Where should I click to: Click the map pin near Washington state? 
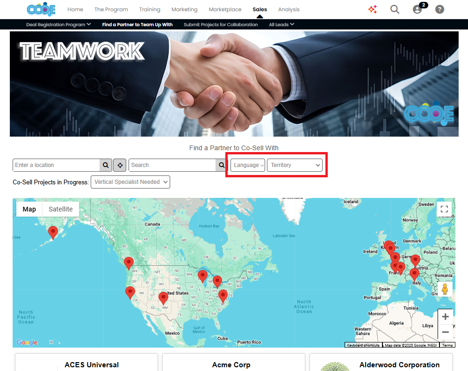tap(129, 263)
